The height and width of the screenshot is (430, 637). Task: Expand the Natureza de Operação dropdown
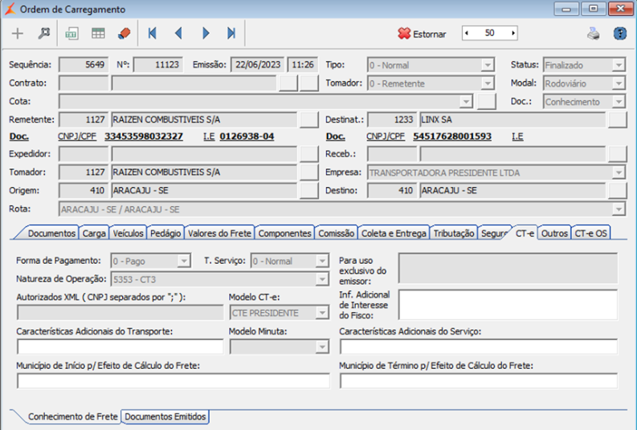coord(322,279)
